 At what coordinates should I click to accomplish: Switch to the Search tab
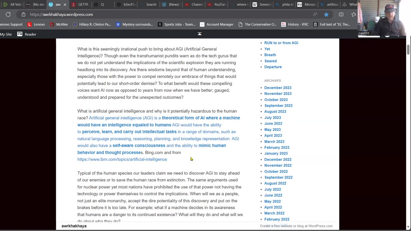(148, 4)
